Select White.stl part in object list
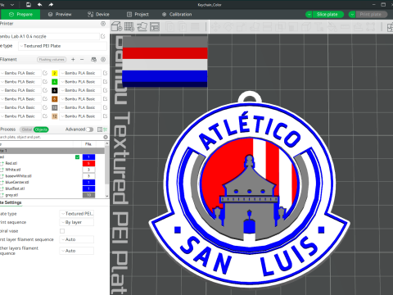Image resolution: width=393 pixels, height=295 pixels. tap(13, 170)
